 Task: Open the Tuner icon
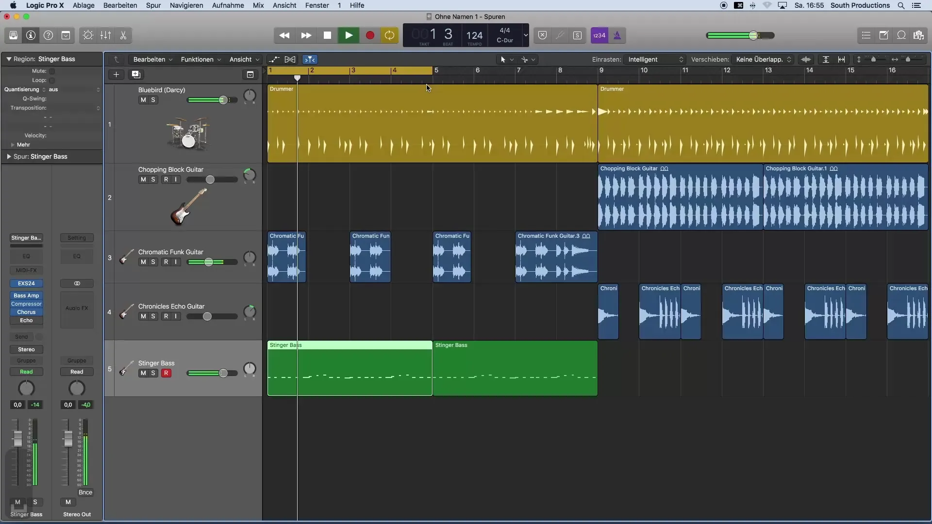coord(560,35)
